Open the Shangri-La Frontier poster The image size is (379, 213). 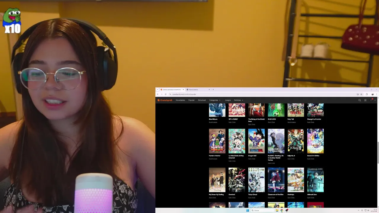click(315, 110)
